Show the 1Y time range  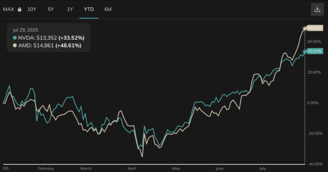click(70, 9)
